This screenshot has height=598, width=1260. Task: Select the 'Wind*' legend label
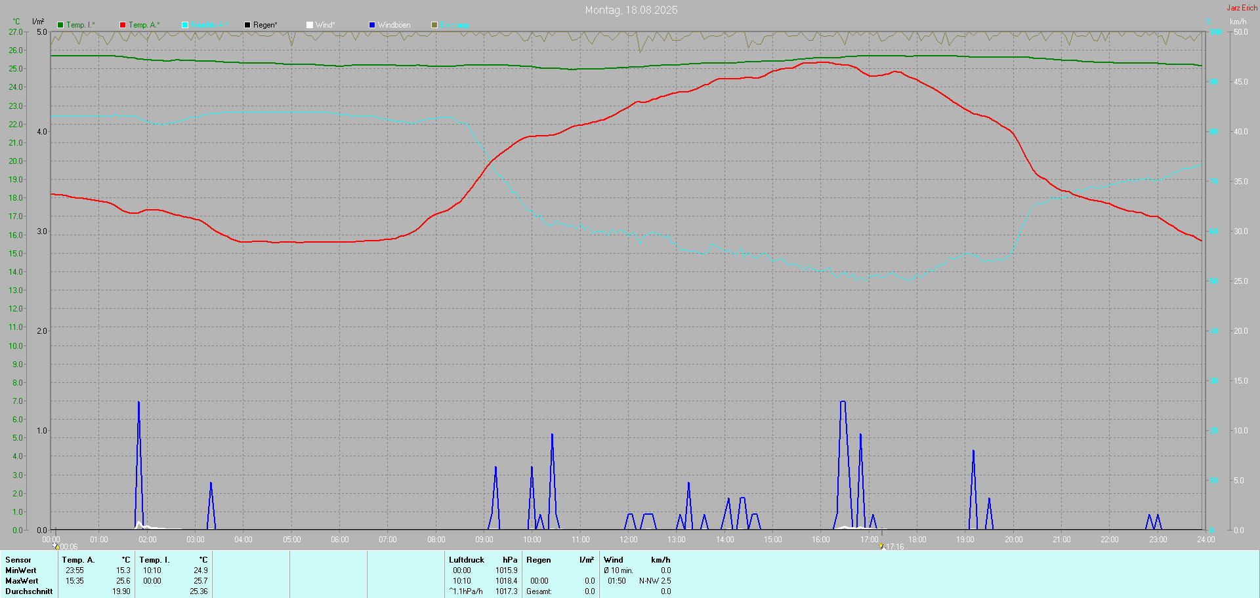click(325, 25)
